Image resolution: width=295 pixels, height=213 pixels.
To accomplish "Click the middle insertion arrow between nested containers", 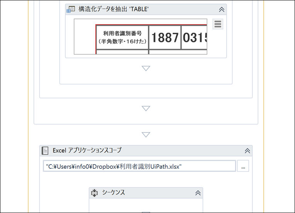I will pos(146,109).
